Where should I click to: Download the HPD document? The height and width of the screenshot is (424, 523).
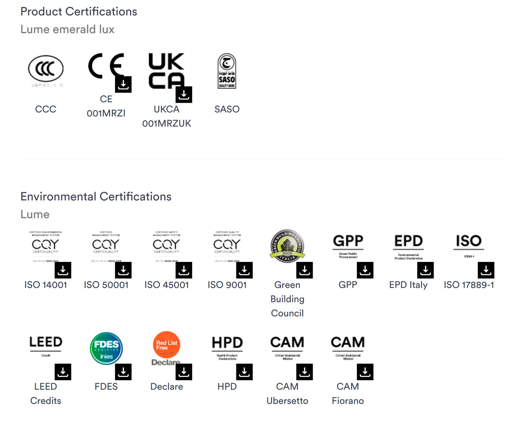(244, 372)
